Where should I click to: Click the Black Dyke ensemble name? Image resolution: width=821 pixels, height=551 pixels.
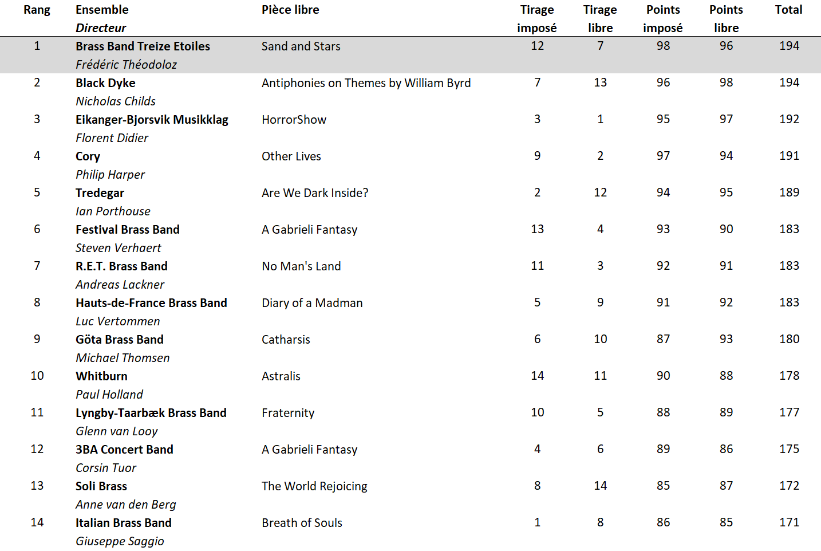[105, 83]
